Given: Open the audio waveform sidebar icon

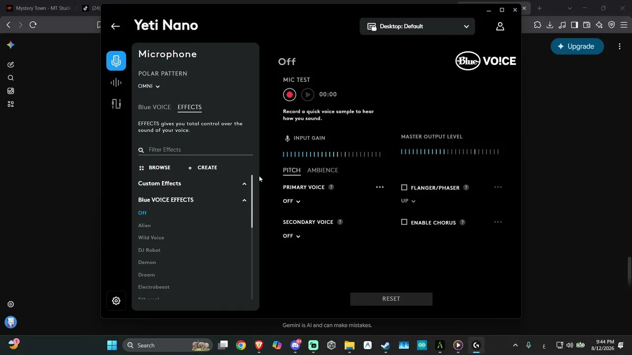Looking at the screenshot, I should [x=116, y=83].
